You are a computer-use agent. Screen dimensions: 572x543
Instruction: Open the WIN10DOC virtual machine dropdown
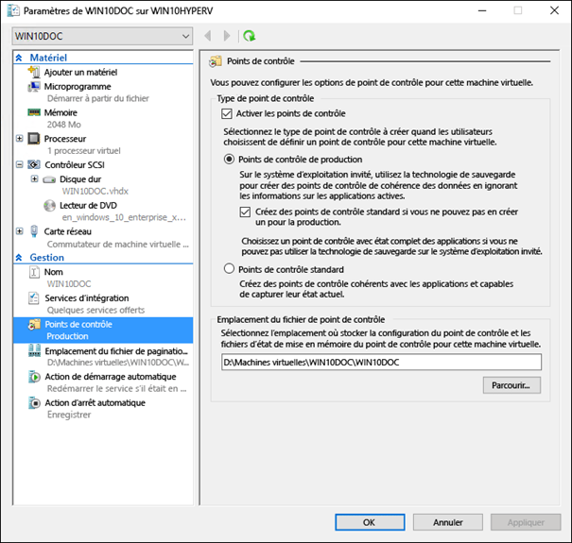point(102,36)
